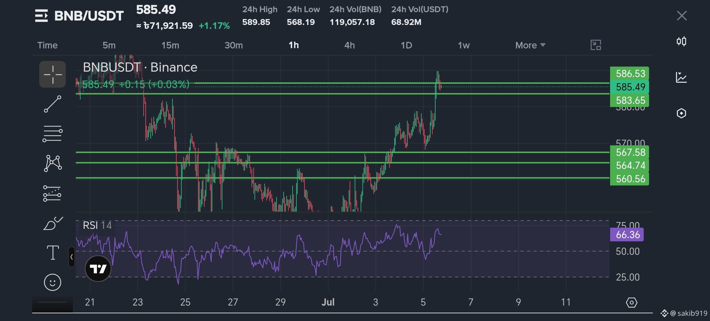Select the 564.74 horizontal line price label

coord(629,165)
